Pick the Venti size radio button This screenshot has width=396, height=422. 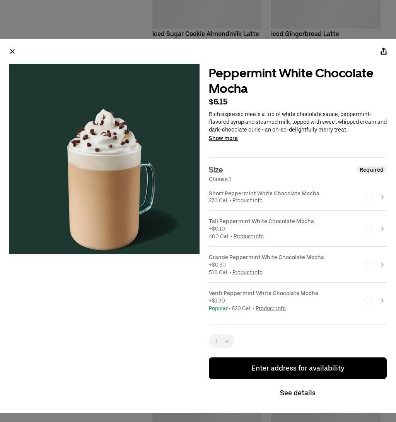pyautogui.click(x=369, y=301)
